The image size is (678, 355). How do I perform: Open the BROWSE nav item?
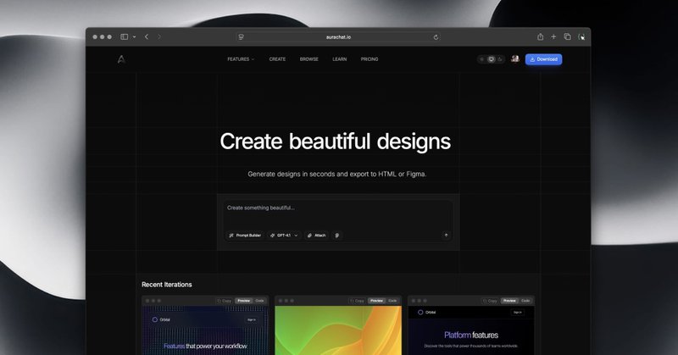coord(308,59)
